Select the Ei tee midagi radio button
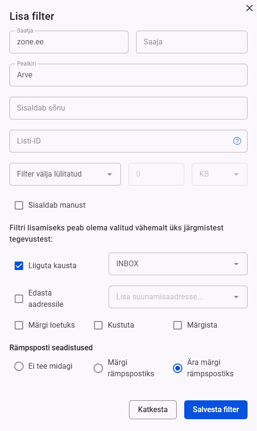 coord(19,366)
